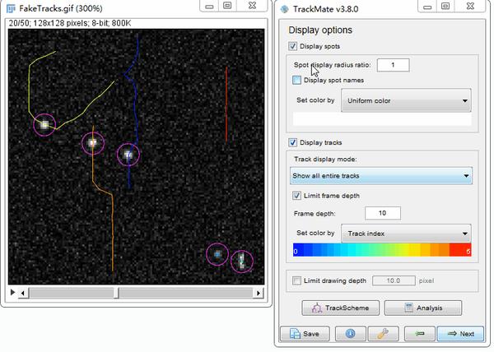Click the info icon button at bottom
Image resolution: width=494 pixels, height=352 pixels.
click(x=351, y=334)
